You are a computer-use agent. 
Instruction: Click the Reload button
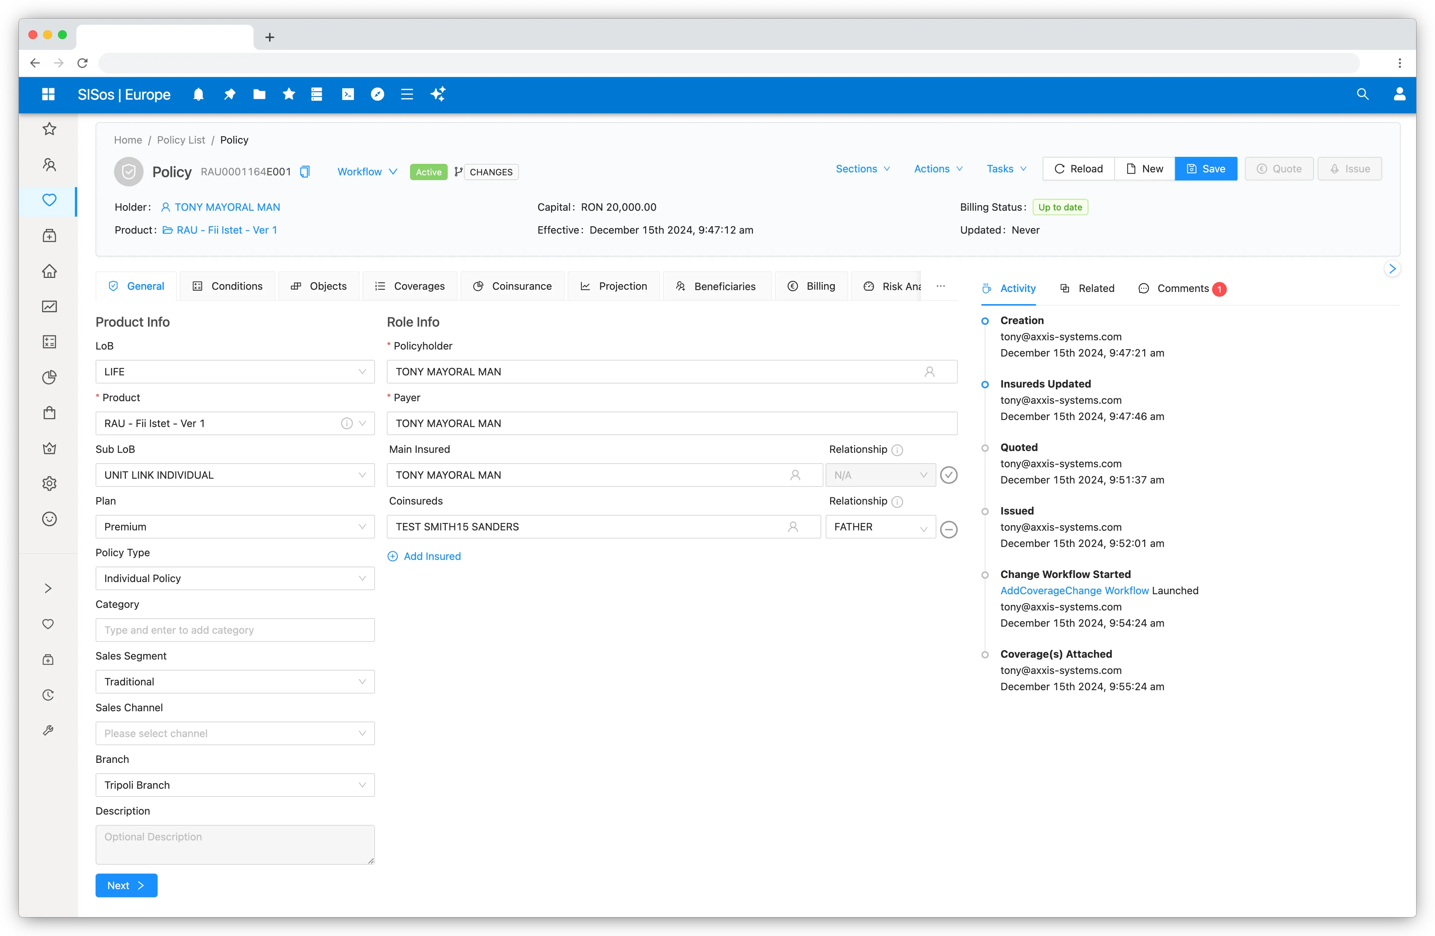tap(1079, 169)
